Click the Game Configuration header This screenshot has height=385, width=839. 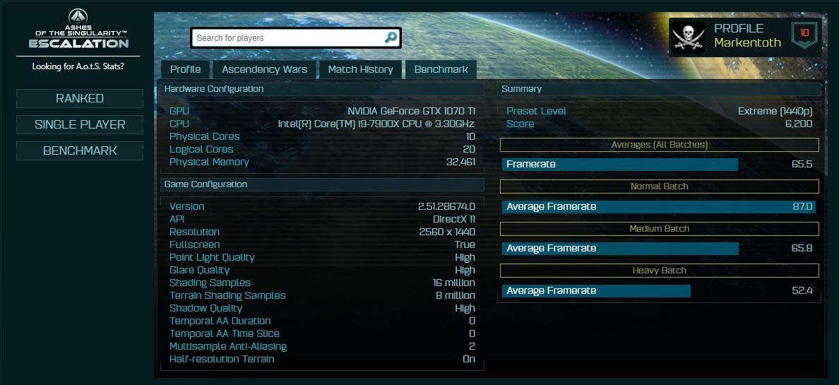coord(322,184)
